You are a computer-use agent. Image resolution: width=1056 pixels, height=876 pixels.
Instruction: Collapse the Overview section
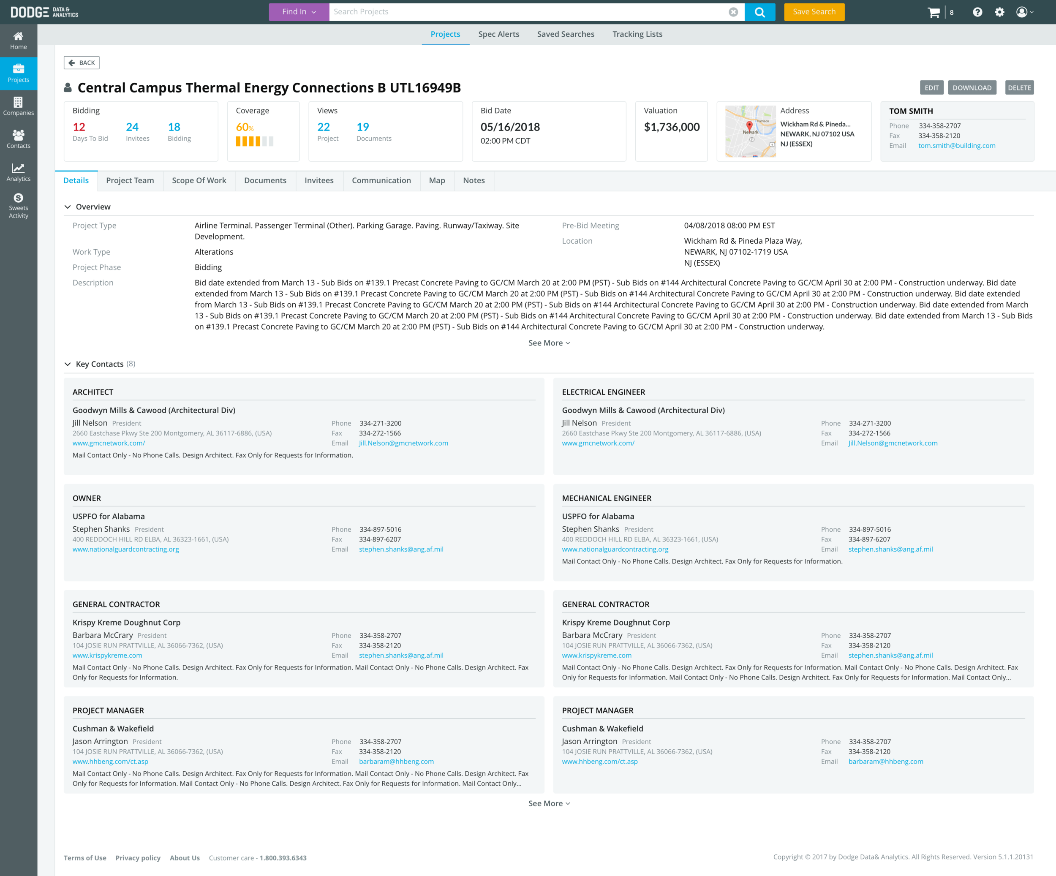tap(68, 207)
